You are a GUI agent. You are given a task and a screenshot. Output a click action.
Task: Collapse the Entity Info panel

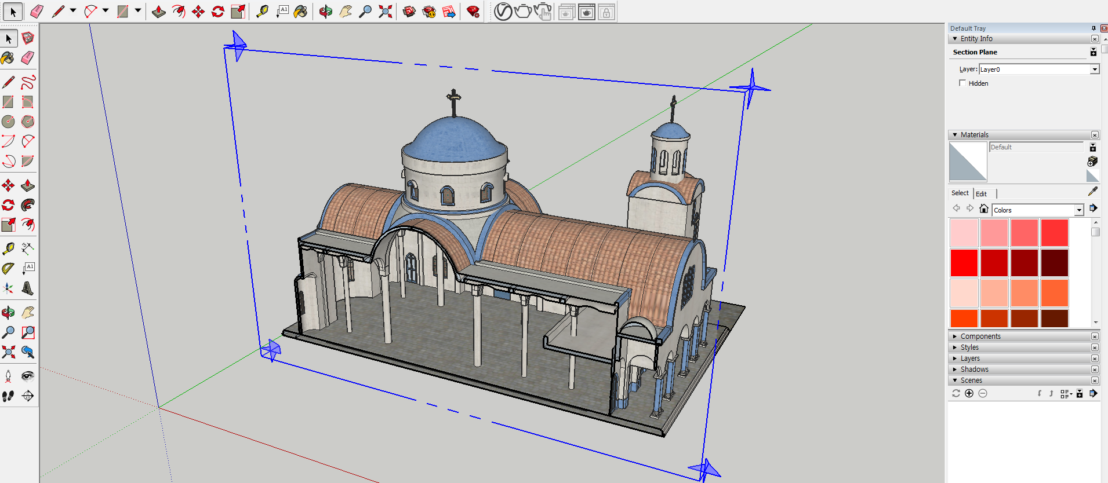coord(955,39)
